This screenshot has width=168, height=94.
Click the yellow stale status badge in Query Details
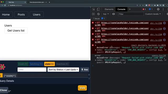pos(82,88)
